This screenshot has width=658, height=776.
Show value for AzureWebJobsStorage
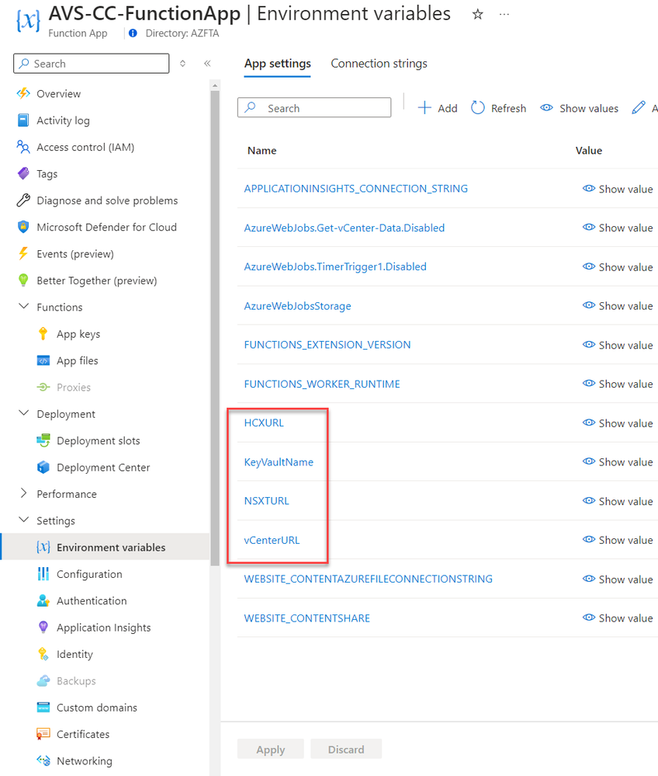[618, 306]
